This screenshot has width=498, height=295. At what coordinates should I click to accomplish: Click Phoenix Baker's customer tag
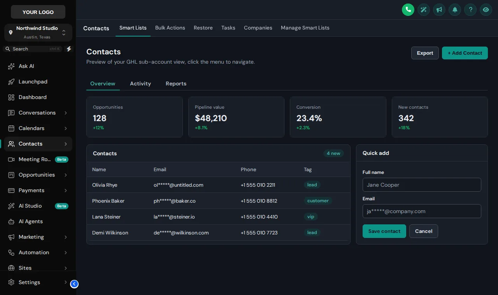[x=318, y=201]
